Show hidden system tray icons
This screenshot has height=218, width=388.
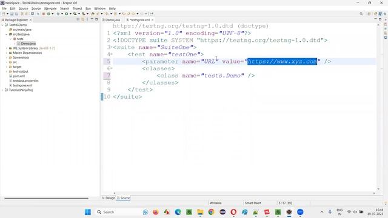click(x=322, y=212)
